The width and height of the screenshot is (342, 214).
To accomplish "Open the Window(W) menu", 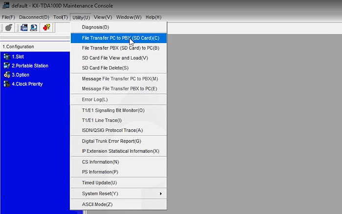I will point(128,17).
